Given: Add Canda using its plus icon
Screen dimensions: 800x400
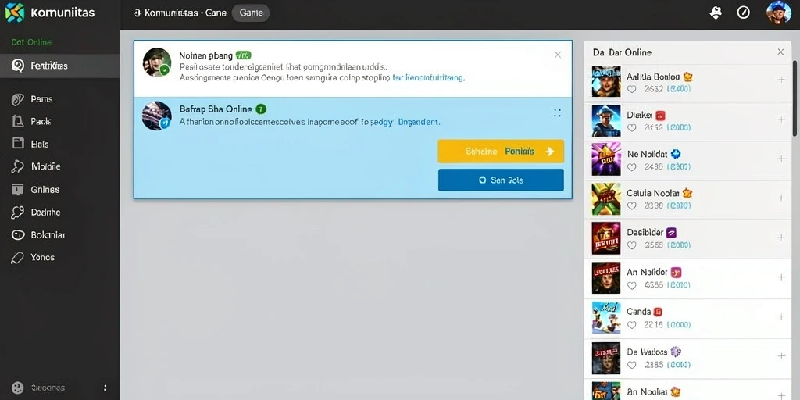Looking at the screenshot, I should point(780,316).
